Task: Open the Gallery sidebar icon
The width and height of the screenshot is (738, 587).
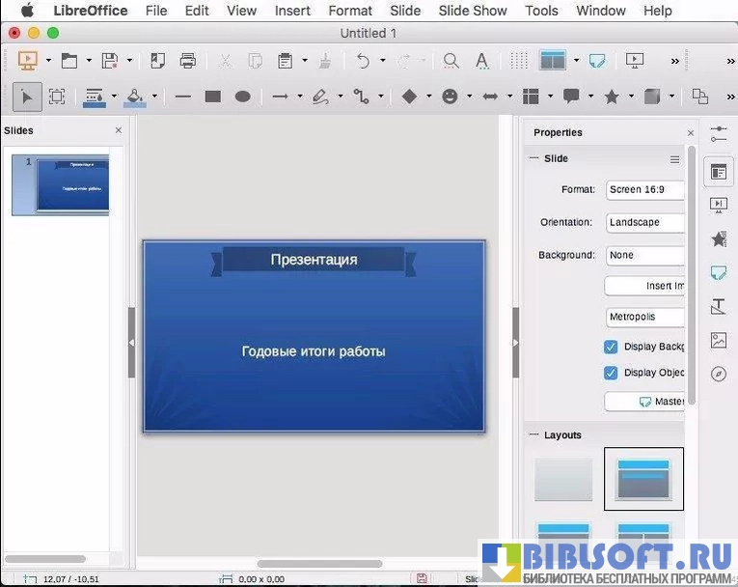Action: 718,340
